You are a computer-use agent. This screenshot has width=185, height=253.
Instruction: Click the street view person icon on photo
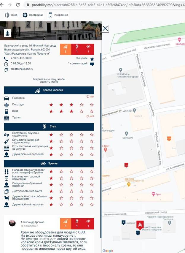tap(7, 33)
